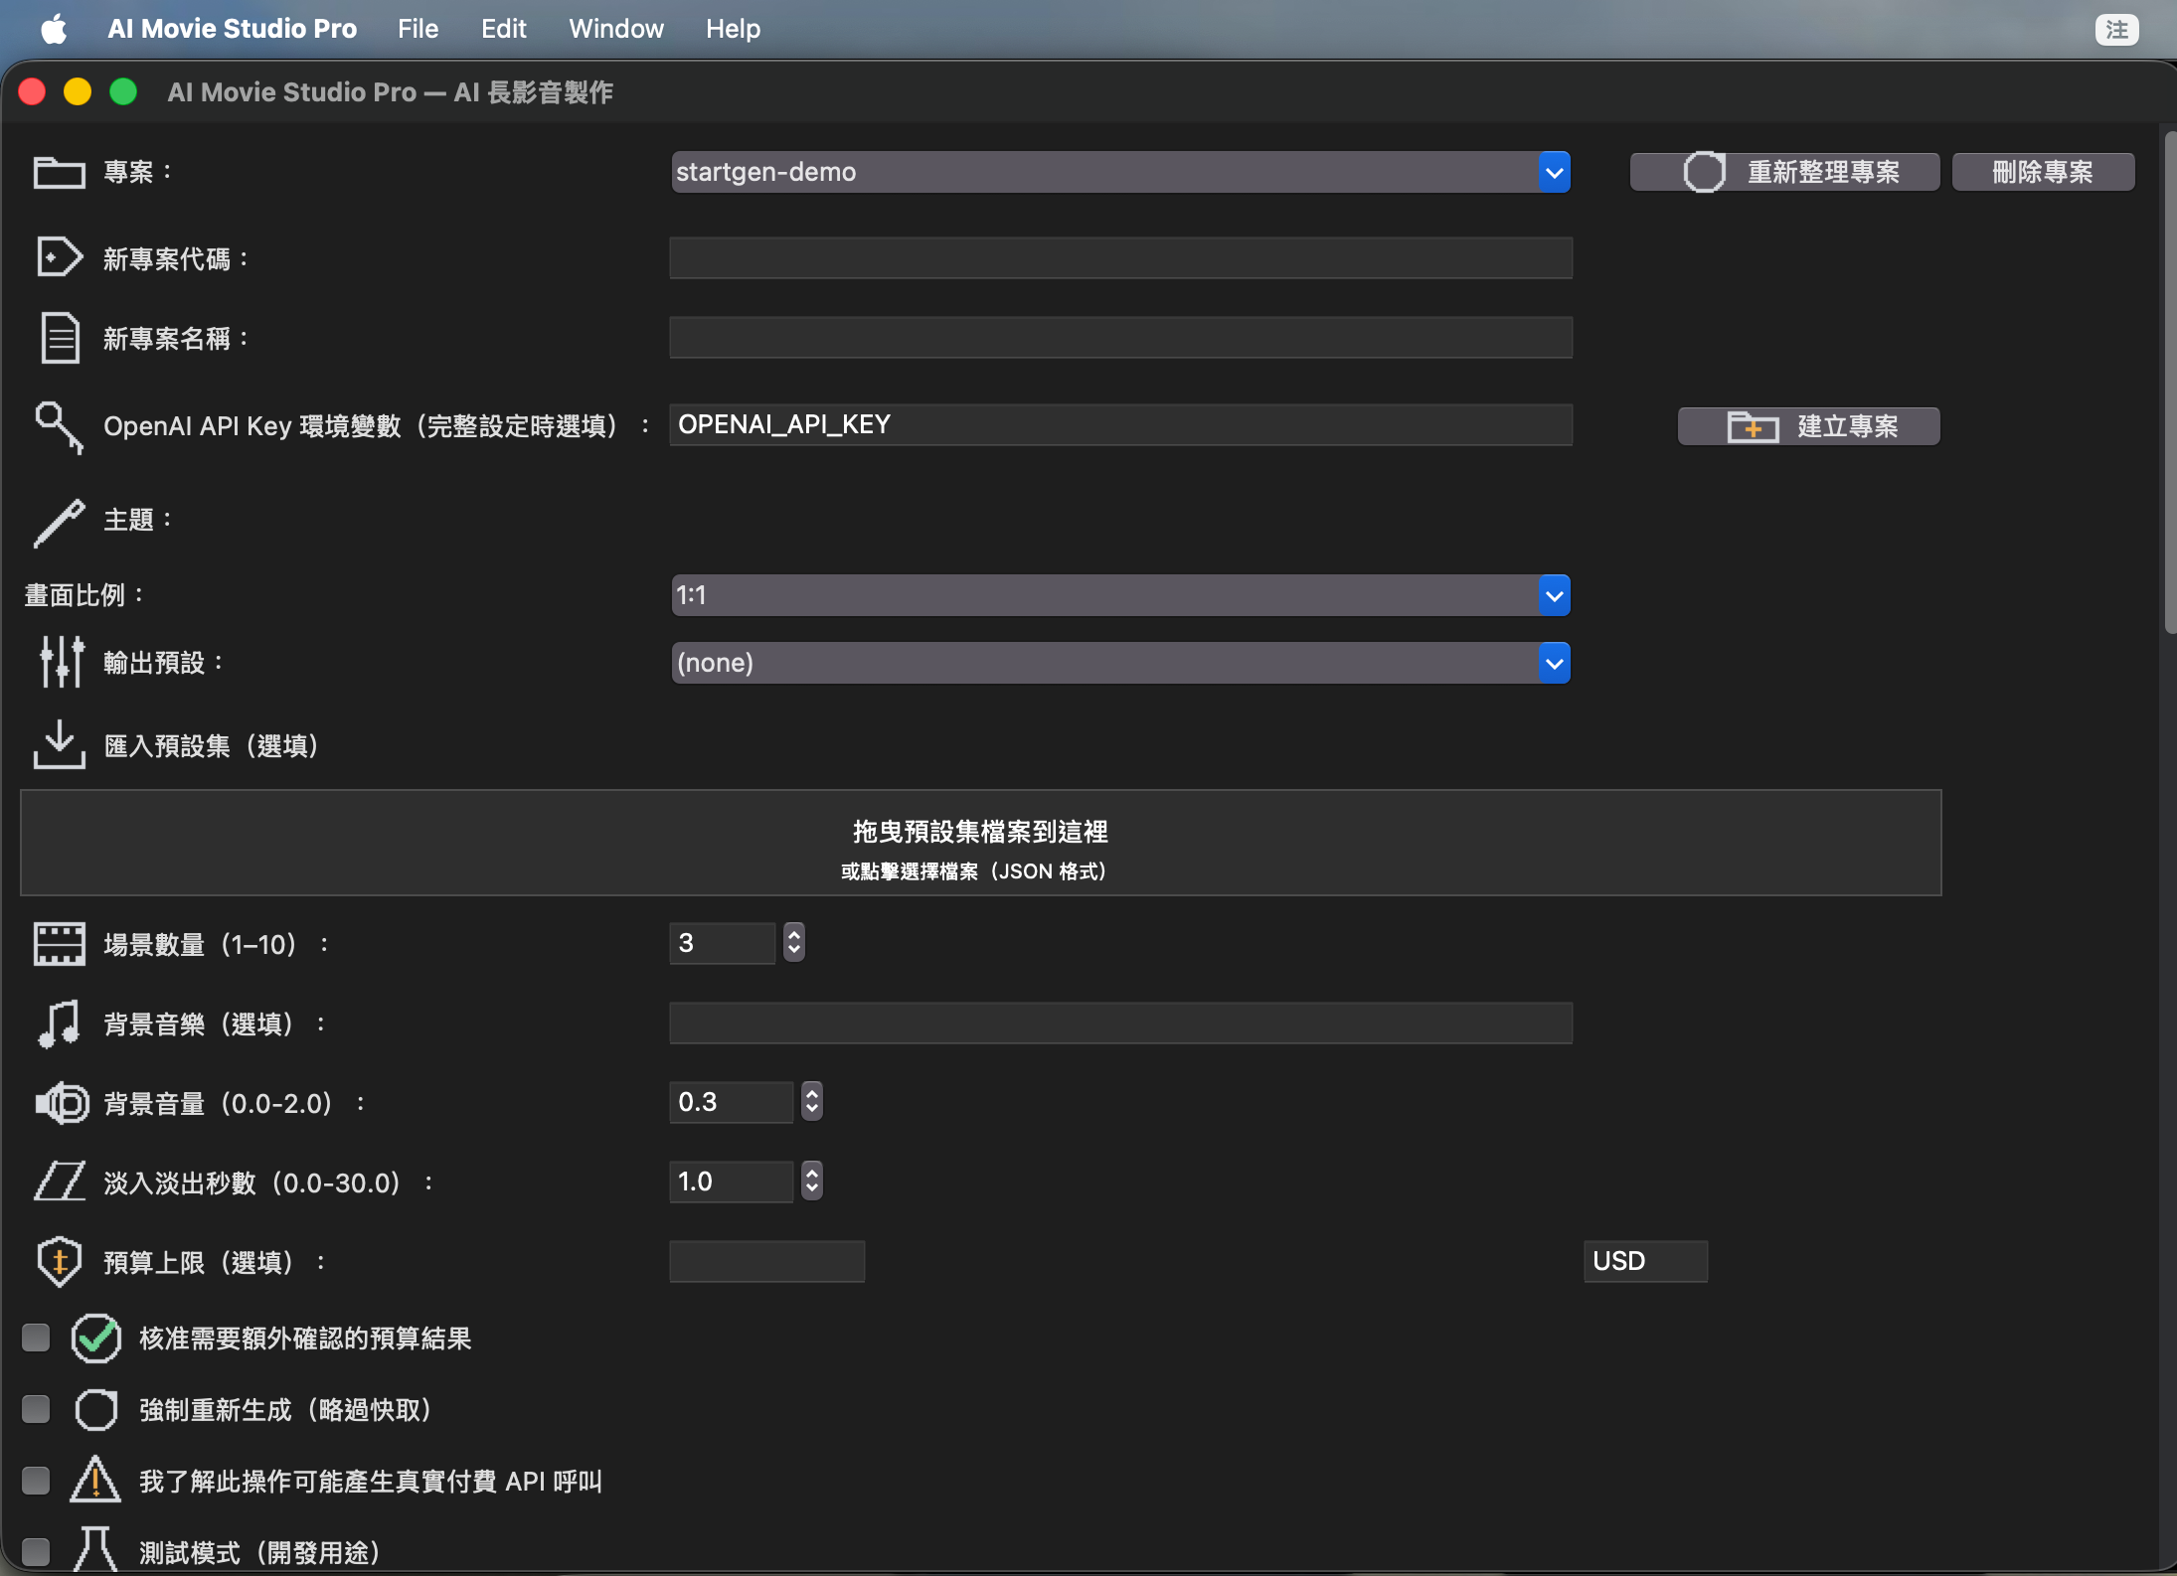Click the fade icon beside 淡入淡出秒數
The height and width of the screenshot is (1576, 2177).
[x=60, y=1182]
